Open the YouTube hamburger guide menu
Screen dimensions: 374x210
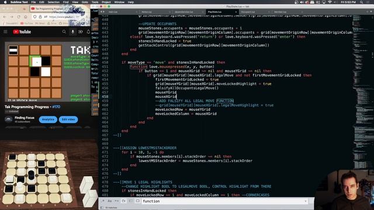[5, 32]
